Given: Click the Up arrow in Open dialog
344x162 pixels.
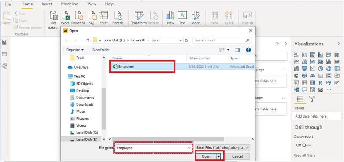Looking at the screenshot, I should [88, 40].
